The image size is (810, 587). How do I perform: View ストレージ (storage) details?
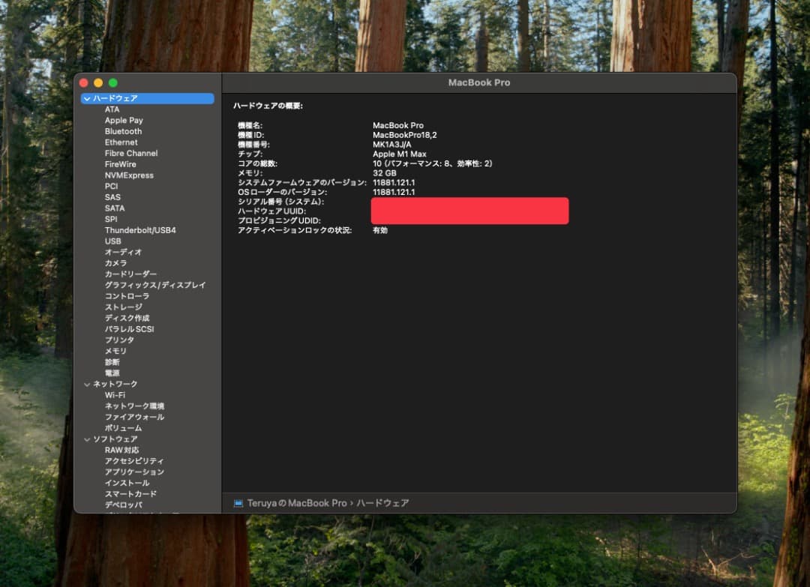(124, 307)
